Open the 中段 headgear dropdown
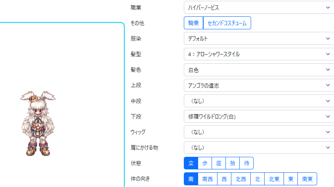 point(258,101)
